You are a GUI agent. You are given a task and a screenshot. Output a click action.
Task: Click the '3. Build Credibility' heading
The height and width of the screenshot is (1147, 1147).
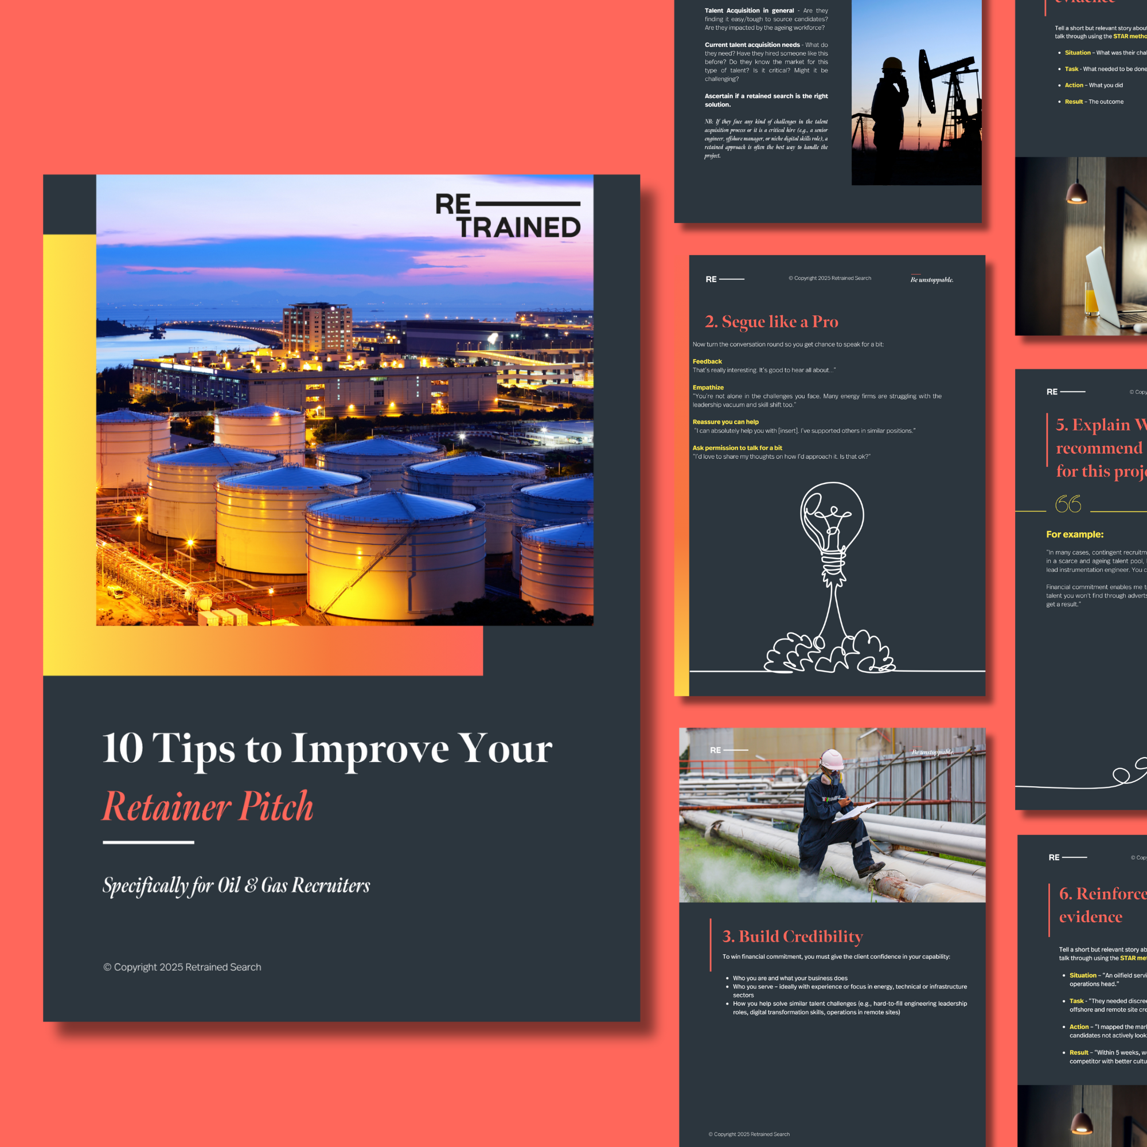click(792, 937)
